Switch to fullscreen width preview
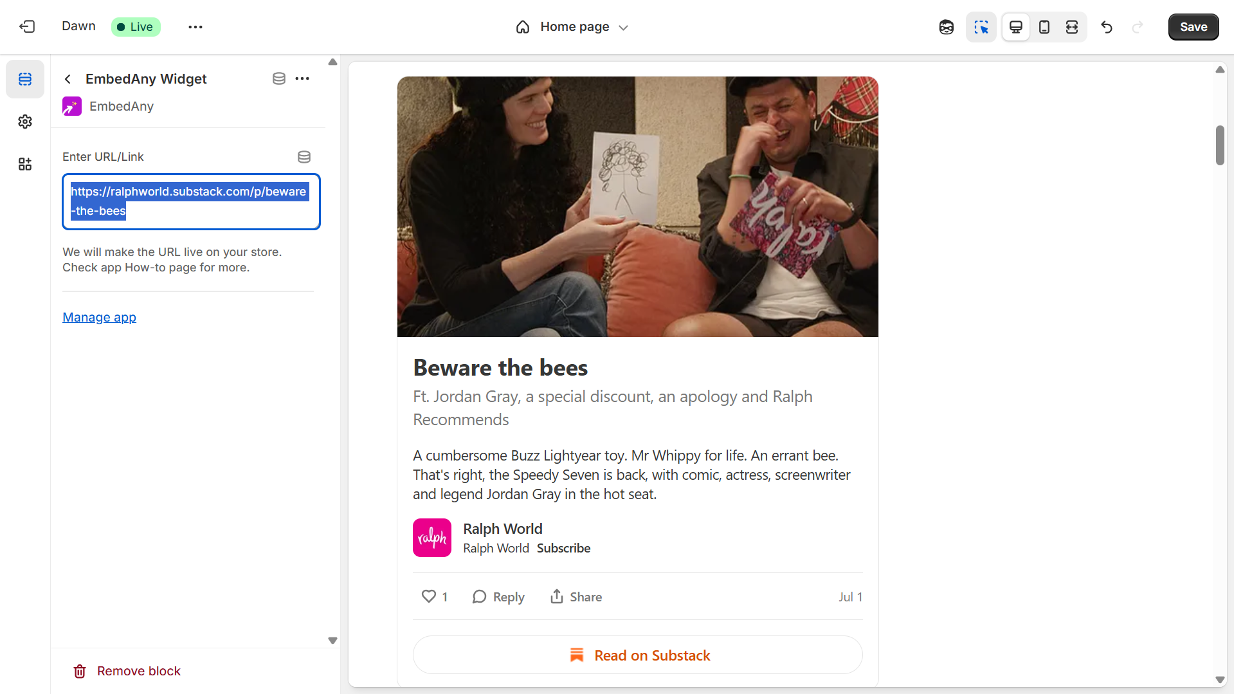The image size is (1234, 694). tap(1071, 27)
